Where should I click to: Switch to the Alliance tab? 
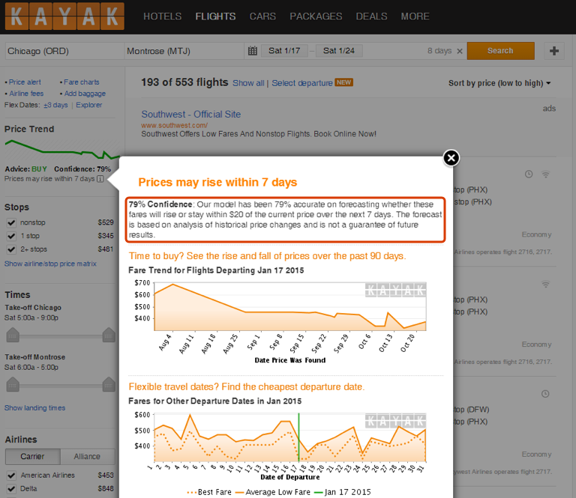click(88, 456)
